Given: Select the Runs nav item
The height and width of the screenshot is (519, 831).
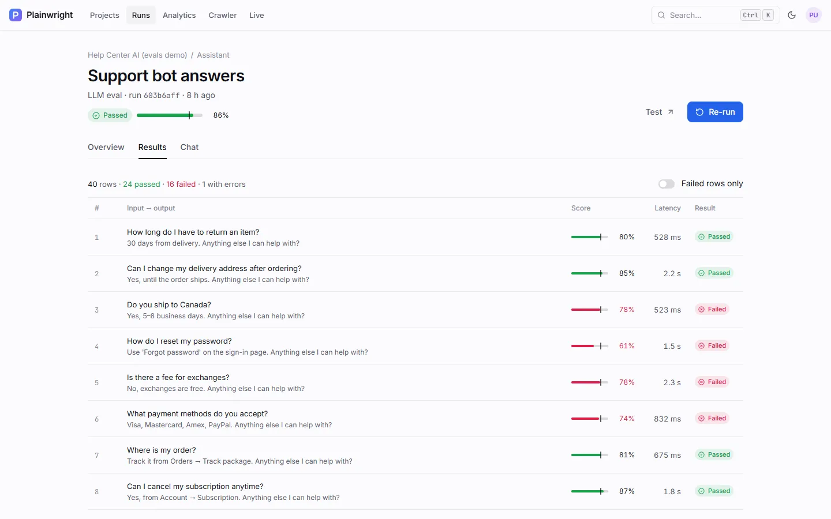Looking at the screenshot, I should coord(141,15).
